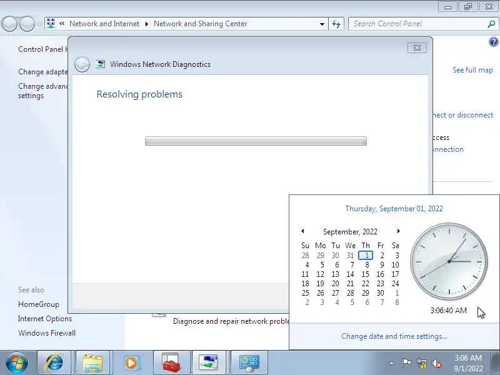Show hidden system tray icons
This screenshot has width=500, height=375.
coord(391,363)
